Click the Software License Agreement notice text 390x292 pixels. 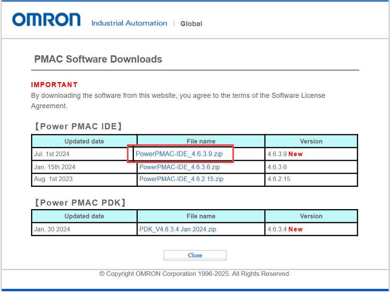point(178,101)
